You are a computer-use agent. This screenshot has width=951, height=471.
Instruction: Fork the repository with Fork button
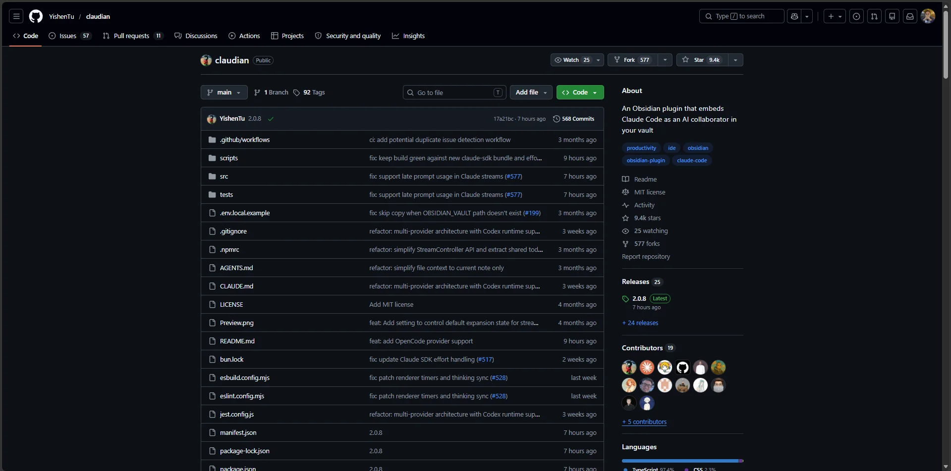632,60
